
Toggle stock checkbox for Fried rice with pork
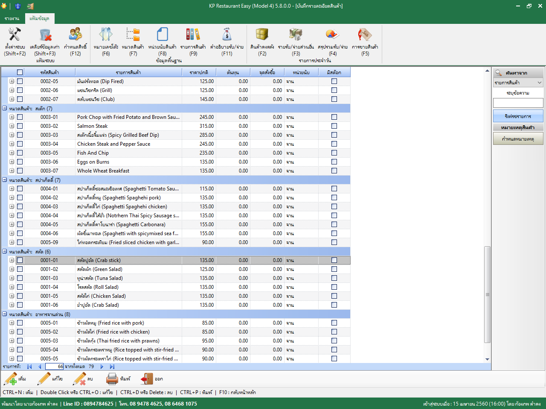(x=334, y=323)
